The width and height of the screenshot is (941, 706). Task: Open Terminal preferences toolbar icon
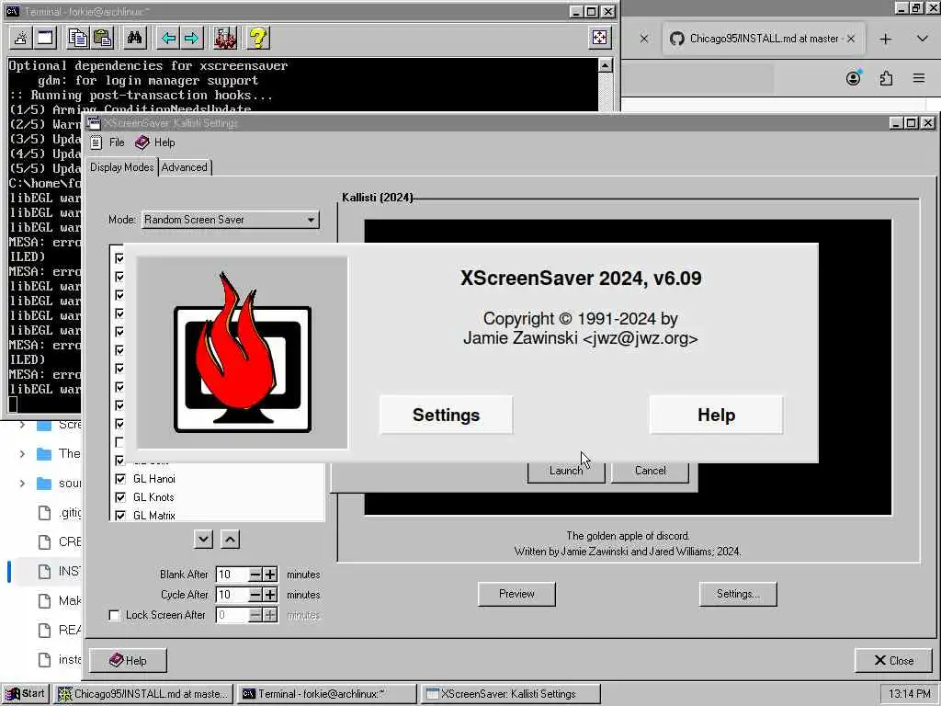tap(226, 38)
